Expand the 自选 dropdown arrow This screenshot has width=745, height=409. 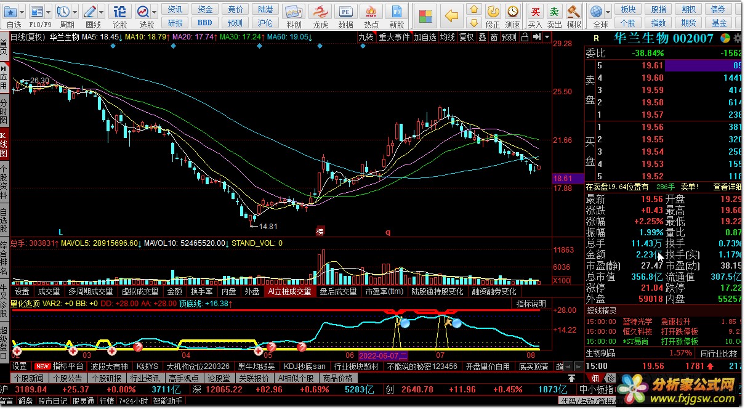point(22,12)
